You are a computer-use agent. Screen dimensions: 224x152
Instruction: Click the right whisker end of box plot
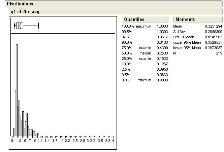(x=39, y=25)
